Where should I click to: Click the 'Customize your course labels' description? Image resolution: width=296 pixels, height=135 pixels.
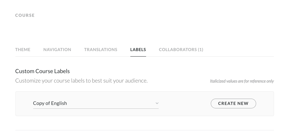point(81,81)
